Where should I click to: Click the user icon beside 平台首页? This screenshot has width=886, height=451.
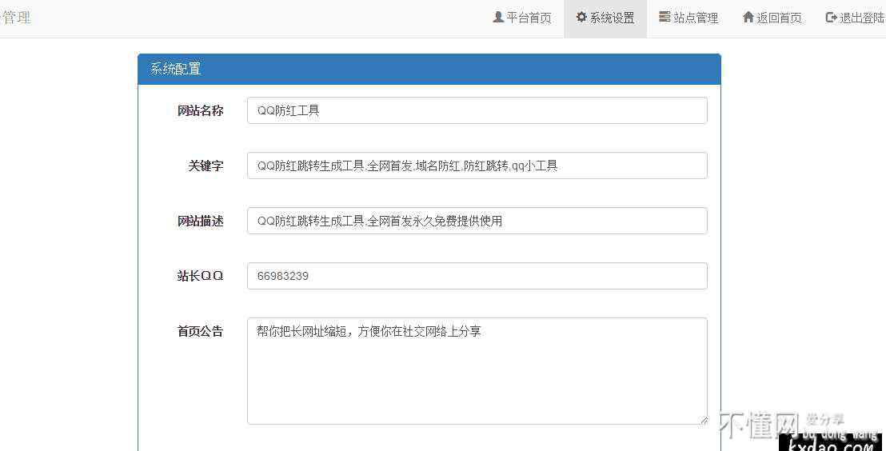498,17
